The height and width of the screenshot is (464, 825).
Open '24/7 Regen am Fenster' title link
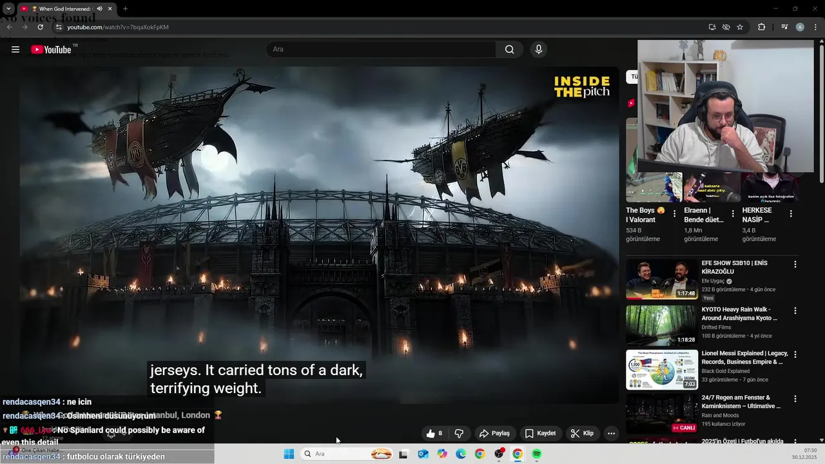pyautogui.click(x=741, y=401)
